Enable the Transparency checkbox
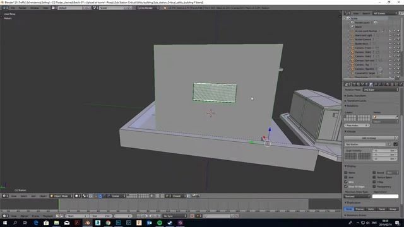Image resolution: width=404 pixels, height=227 pixels. click(x=374, y=187)
